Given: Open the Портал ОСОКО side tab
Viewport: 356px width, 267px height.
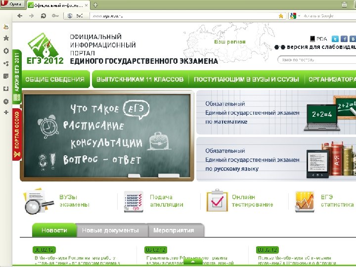Looking at the screenshot, I should pos(17,134).
